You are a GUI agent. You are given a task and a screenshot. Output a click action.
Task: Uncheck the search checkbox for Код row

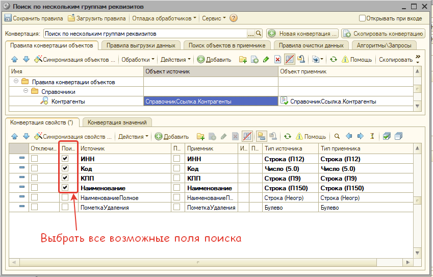[x=65, y=168]
